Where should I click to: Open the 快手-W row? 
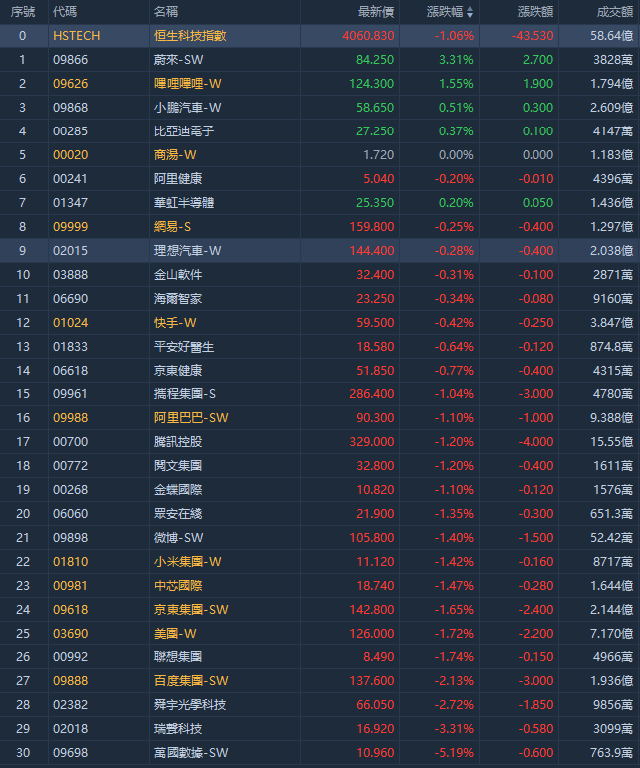pyautogui.click(x=320, y=323)
